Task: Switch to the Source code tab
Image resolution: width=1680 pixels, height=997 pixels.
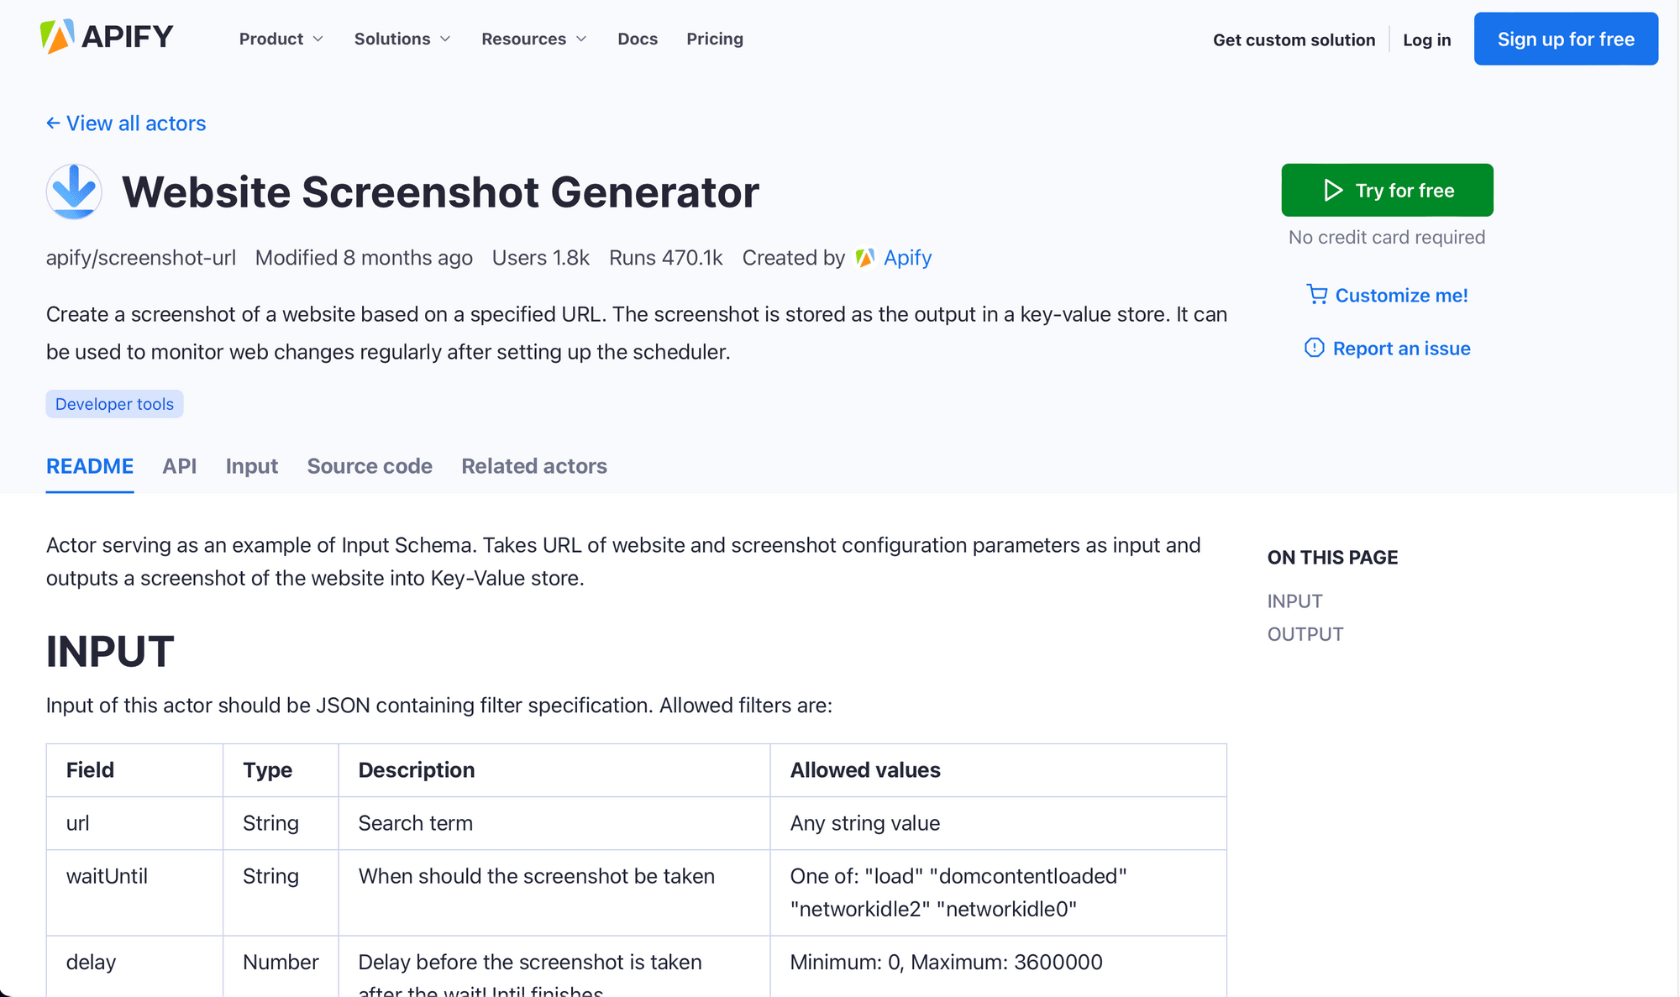Action: click(x=369, y=465)
